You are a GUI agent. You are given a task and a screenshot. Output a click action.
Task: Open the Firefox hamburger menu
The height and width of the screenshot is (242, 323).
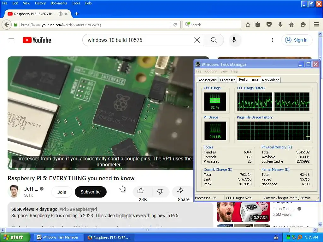tap(316, 25)
